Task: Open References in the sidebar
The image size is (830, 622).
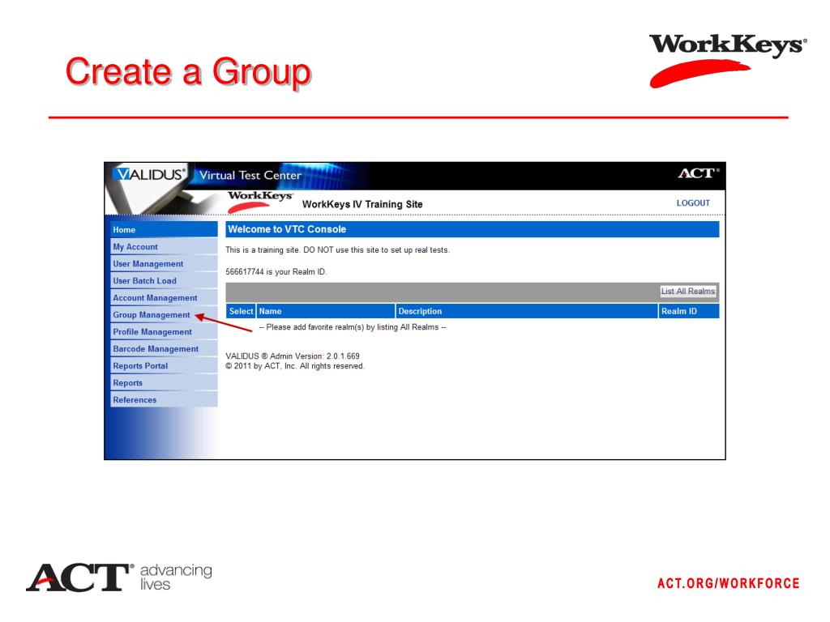Action: [164, 399]
